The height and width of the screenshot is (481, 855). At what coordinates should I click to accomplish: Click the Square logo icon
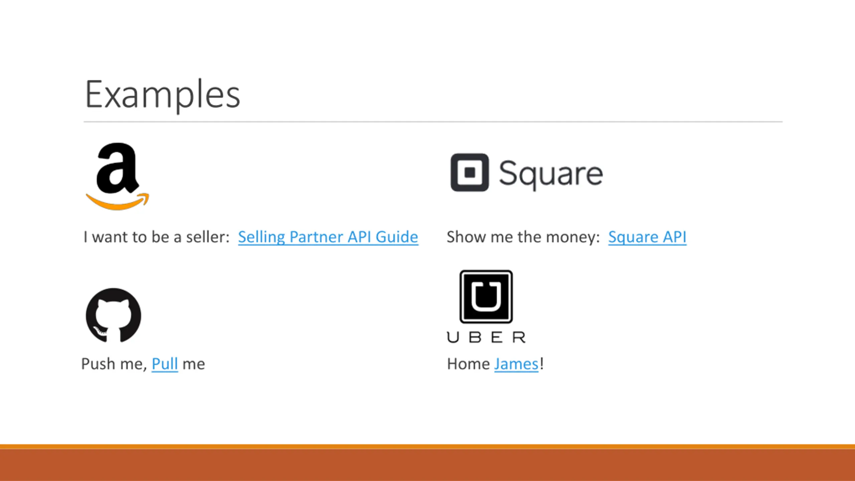click(x=470, y=172)
